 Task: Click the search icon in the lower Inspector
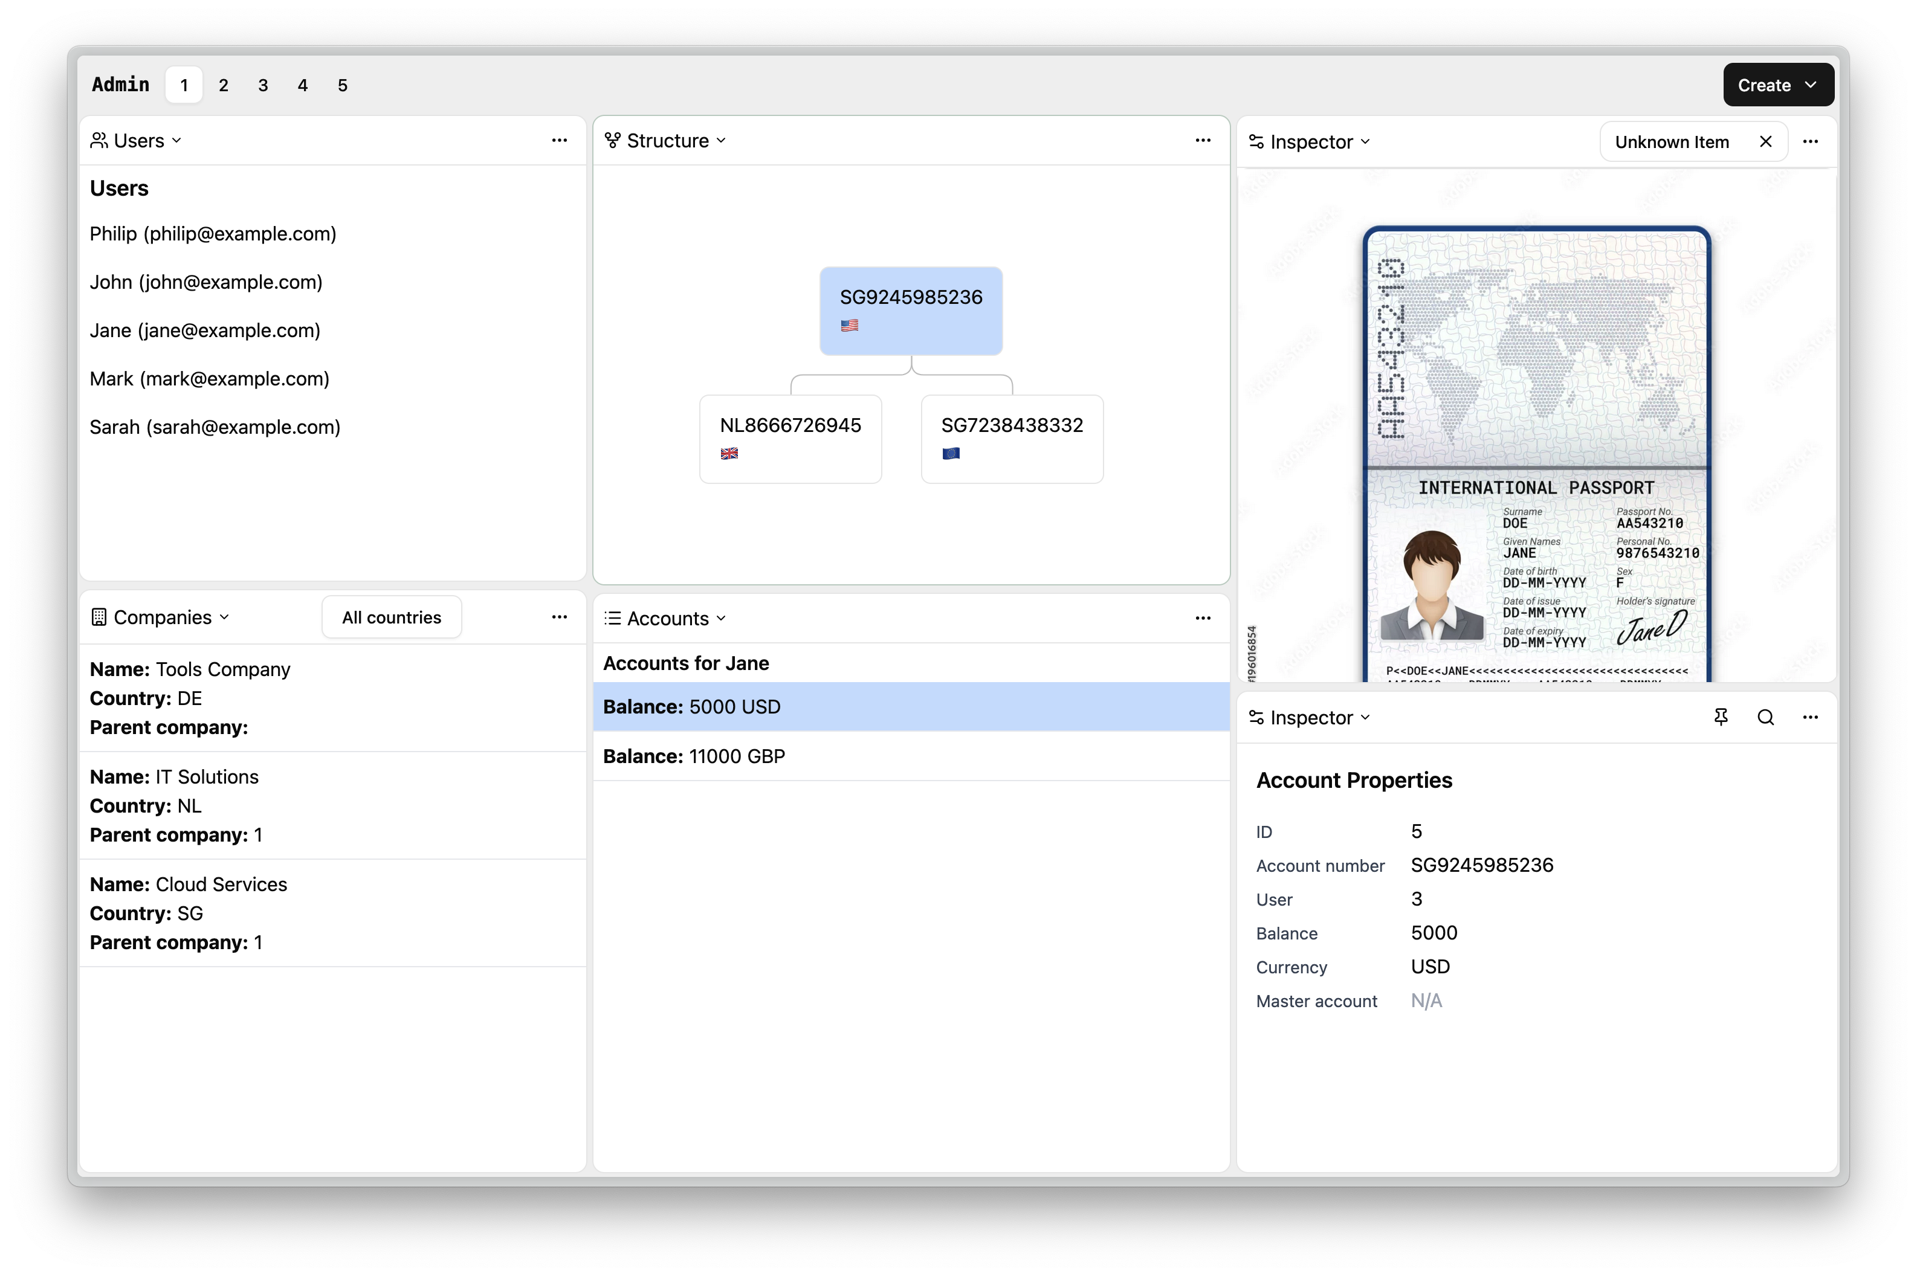[1765, 717]
